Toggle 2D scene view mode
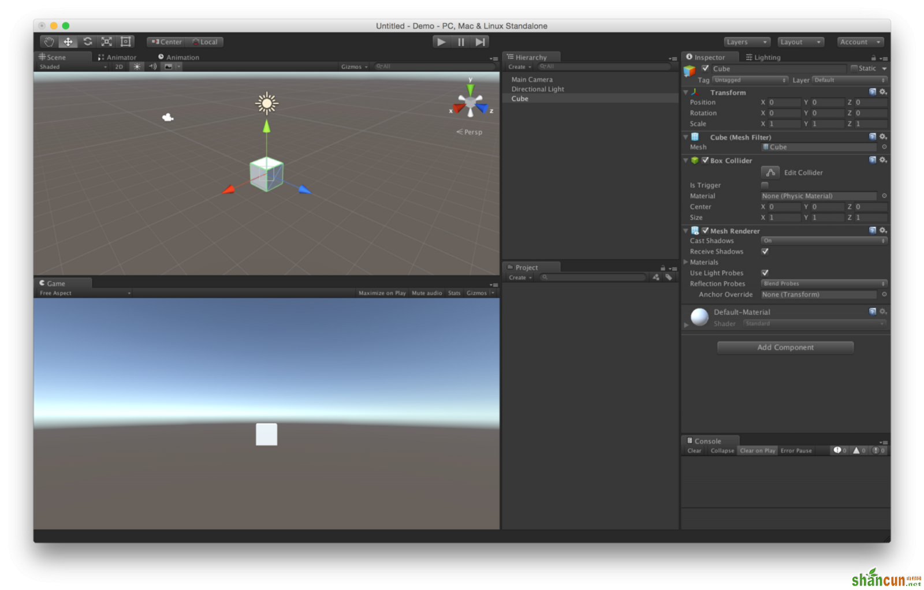The image size is (924, 590). coord(119,66)
